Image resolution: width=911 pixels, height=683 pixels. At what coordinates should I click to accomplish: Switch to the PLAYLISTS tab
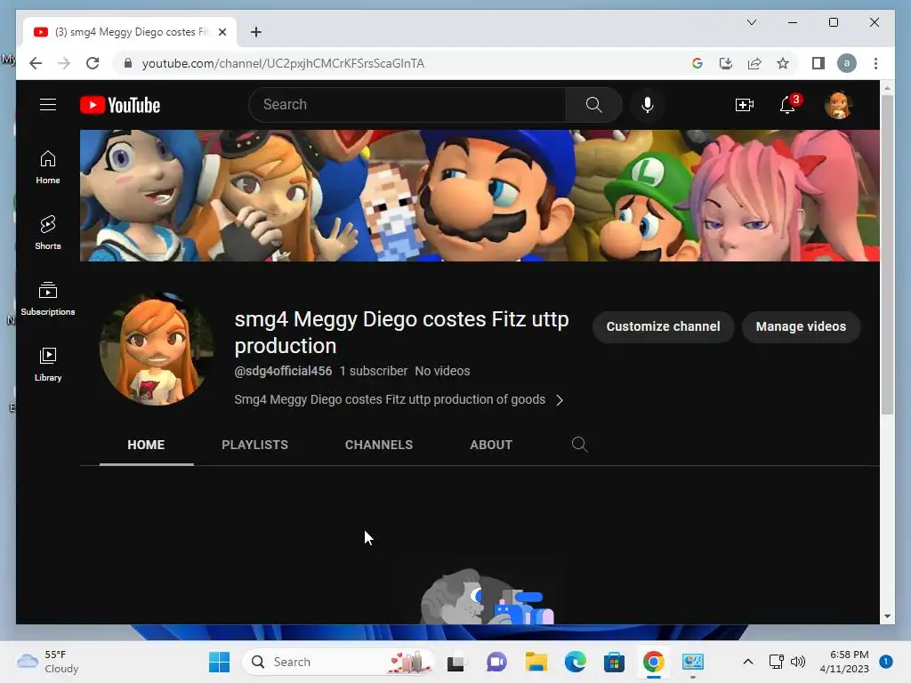pyautogui.click(x=254, y=445)
